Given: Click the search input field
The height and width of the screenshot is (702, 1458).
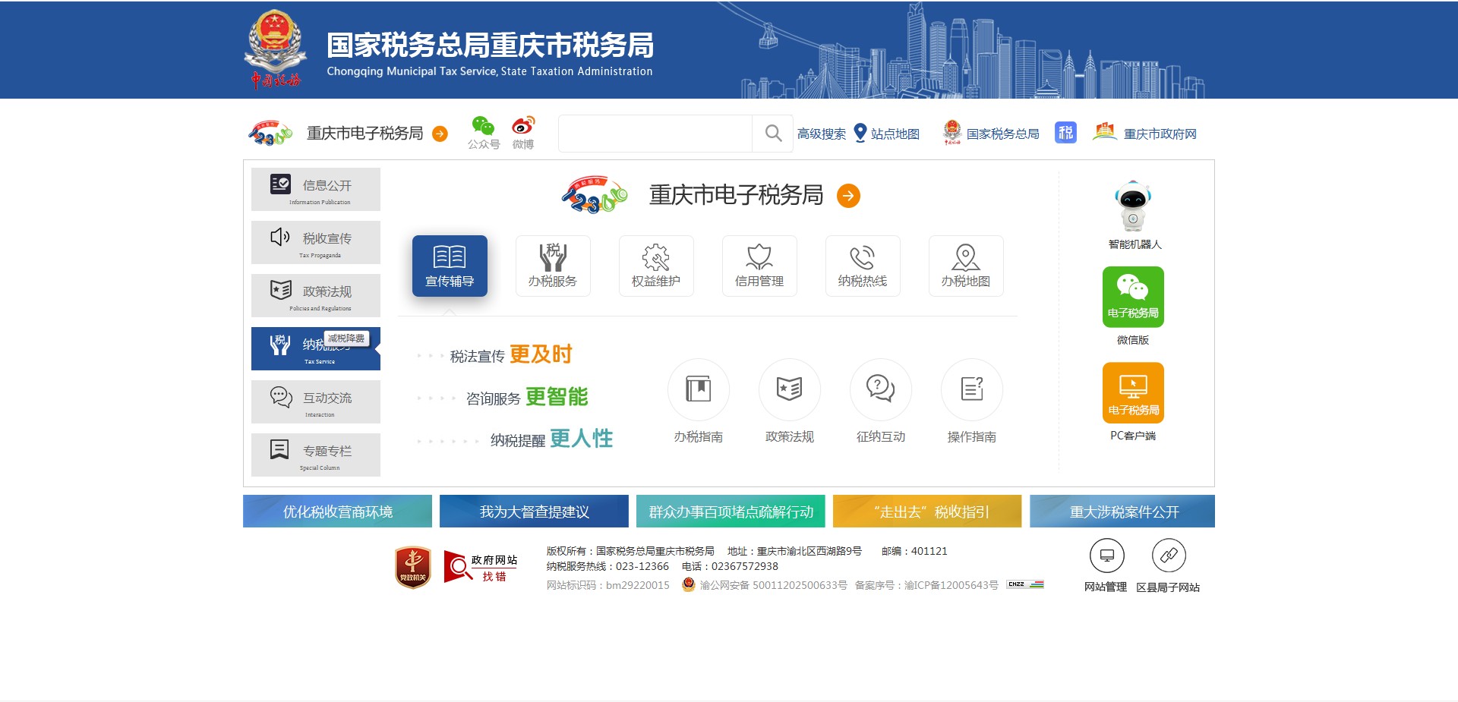Looking at the screenshot, I should click(655, 134).
